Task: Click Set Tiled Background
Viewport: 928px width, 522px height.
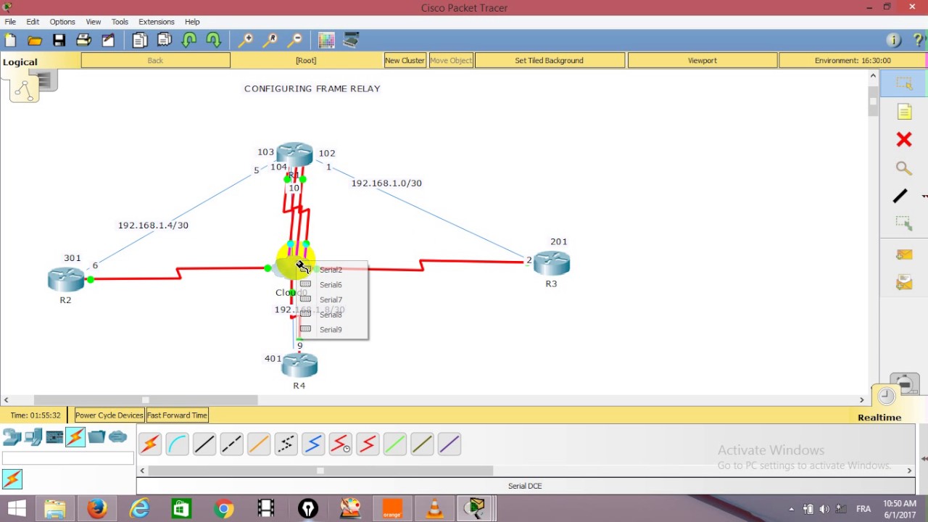Action: click(x=549, y=60)
